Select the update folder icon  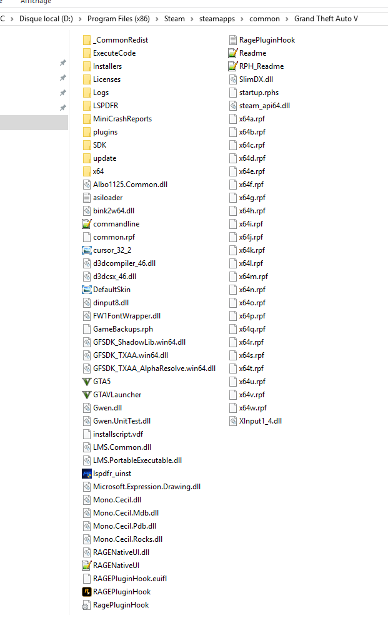(87, 158)
